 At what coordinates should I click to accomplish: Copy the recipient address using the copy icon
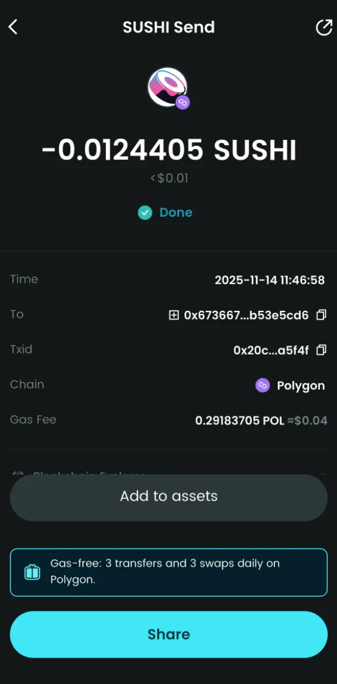click(321, 314)
